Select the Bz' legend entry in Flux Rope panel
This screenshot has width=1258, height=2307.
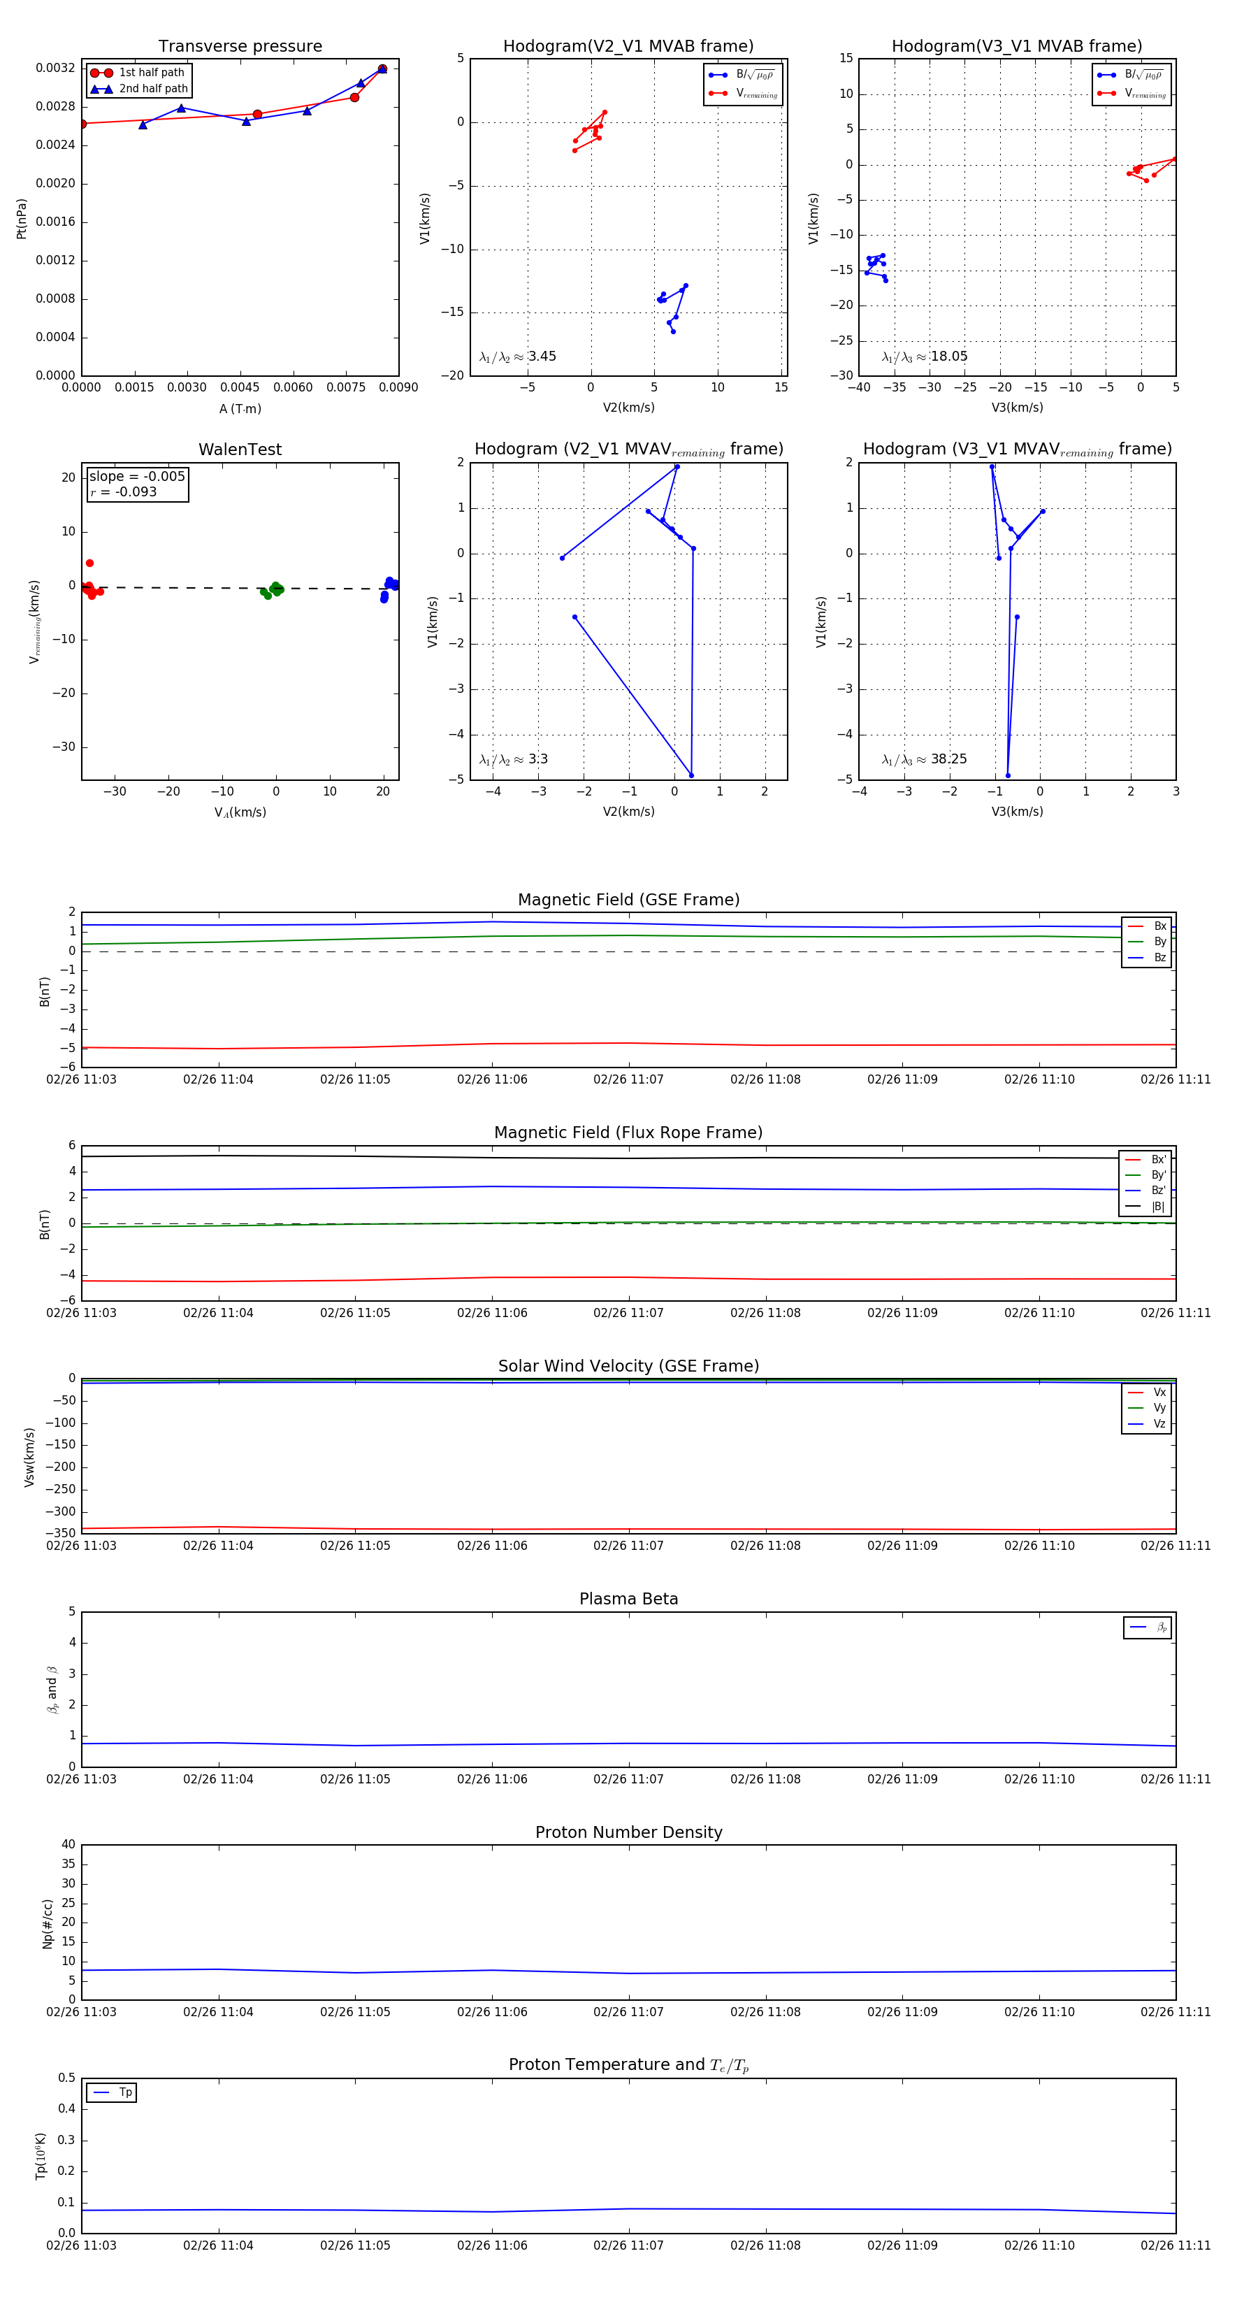coord(1145,1191)
